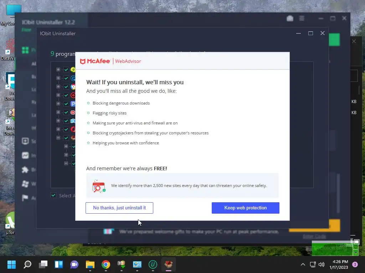Click No thanks, just uninstall it
Screen dimensions: 365x273
[x=119, y=208]
